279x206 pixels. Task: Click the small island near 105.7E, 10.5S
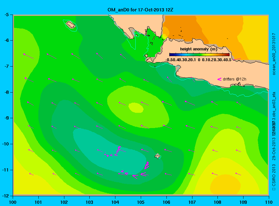pos(157,156)
